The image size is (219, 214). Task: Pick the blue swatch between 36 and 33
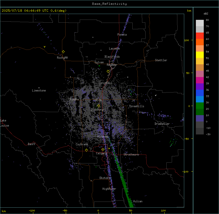point(200,93)
